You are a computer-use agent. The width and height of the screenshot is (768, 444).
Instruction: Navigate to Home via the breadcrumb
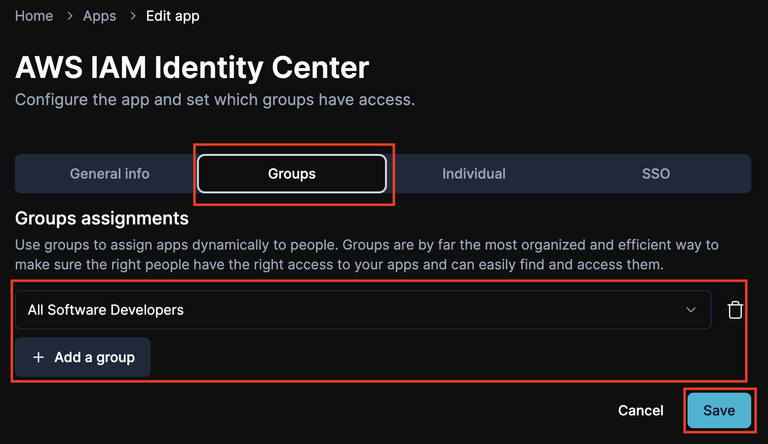click(x=34, y=16)
